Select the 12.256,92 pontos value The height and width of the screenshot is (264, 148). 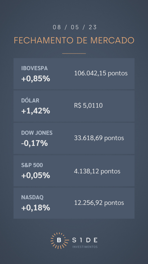[x=99, y=203]
